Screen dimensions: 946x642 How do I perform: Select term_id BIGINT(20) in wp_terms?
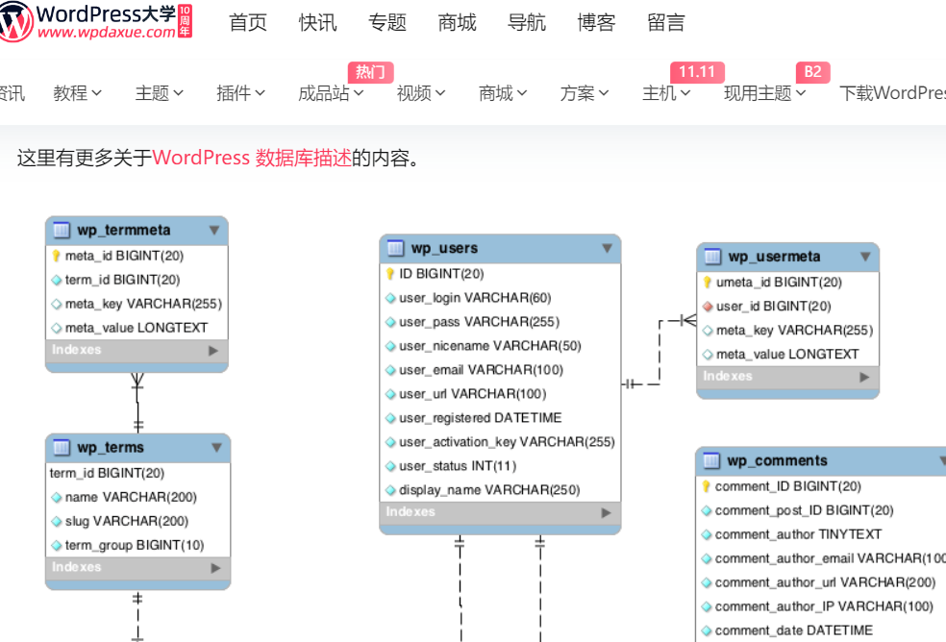(x=107, y=473)
